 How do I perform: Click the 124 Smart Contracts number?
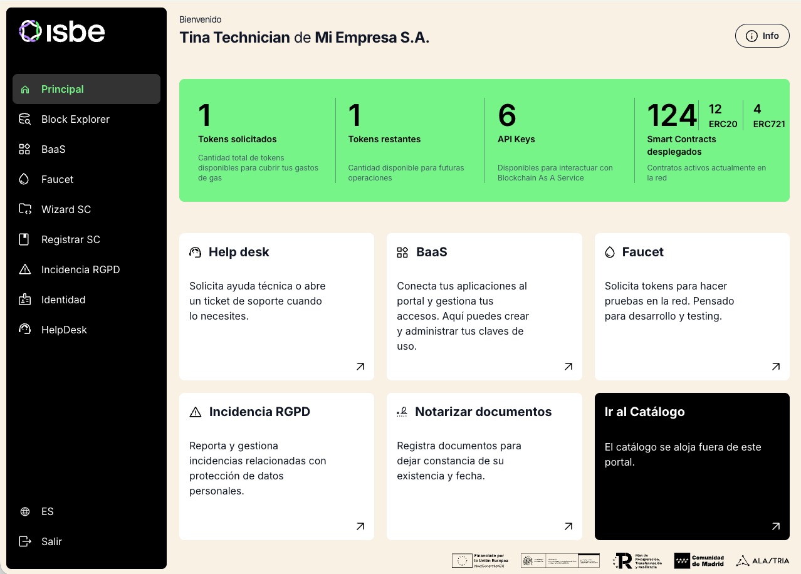[672, 115]
